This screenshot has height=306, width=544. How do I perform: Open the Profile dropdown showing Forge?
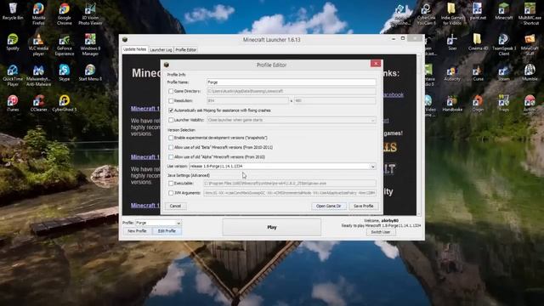coord(158,223)
